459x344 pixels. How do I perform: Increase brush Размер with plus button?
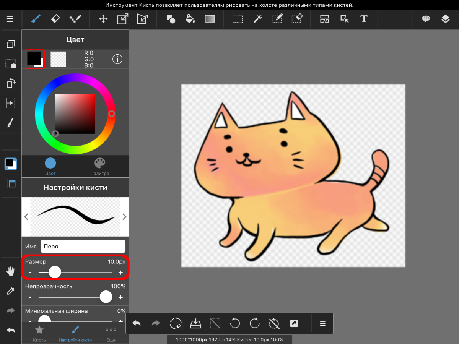pos(120,273)
